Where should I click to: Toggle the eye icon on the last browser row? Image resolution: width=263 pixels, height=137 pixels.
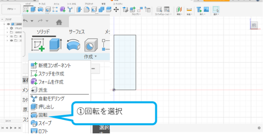click(11, 41)
